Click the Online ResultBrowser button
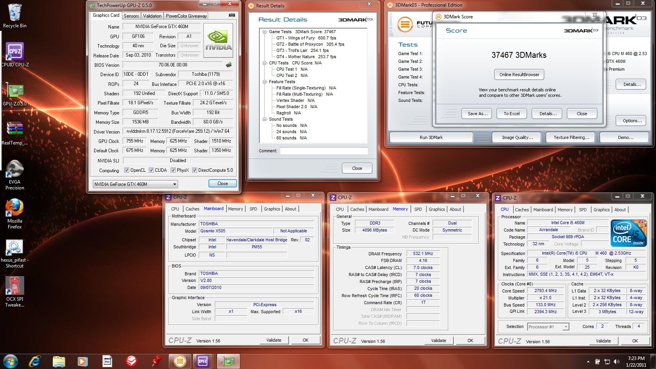Screen dimensions: 656x369 tap(519, 75)
